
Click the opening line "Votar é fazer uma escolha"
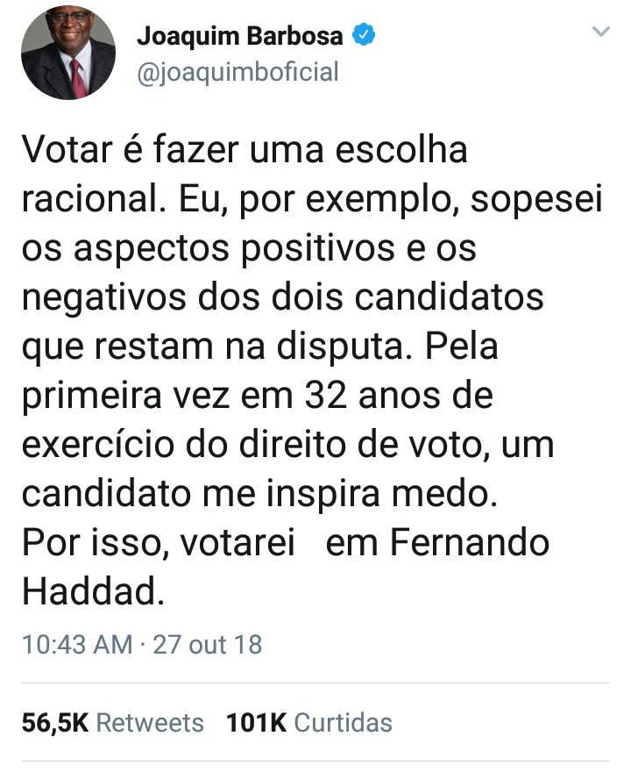pos(245,150)
